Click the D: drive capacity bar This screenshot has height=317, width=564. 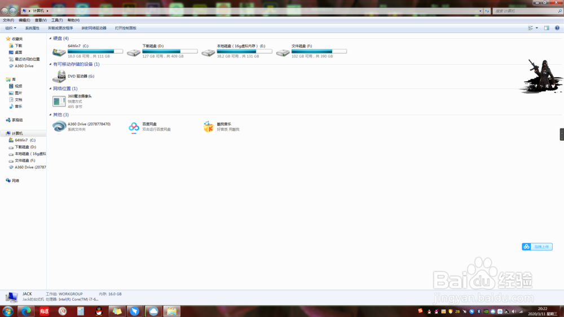[x=170, y=51]
